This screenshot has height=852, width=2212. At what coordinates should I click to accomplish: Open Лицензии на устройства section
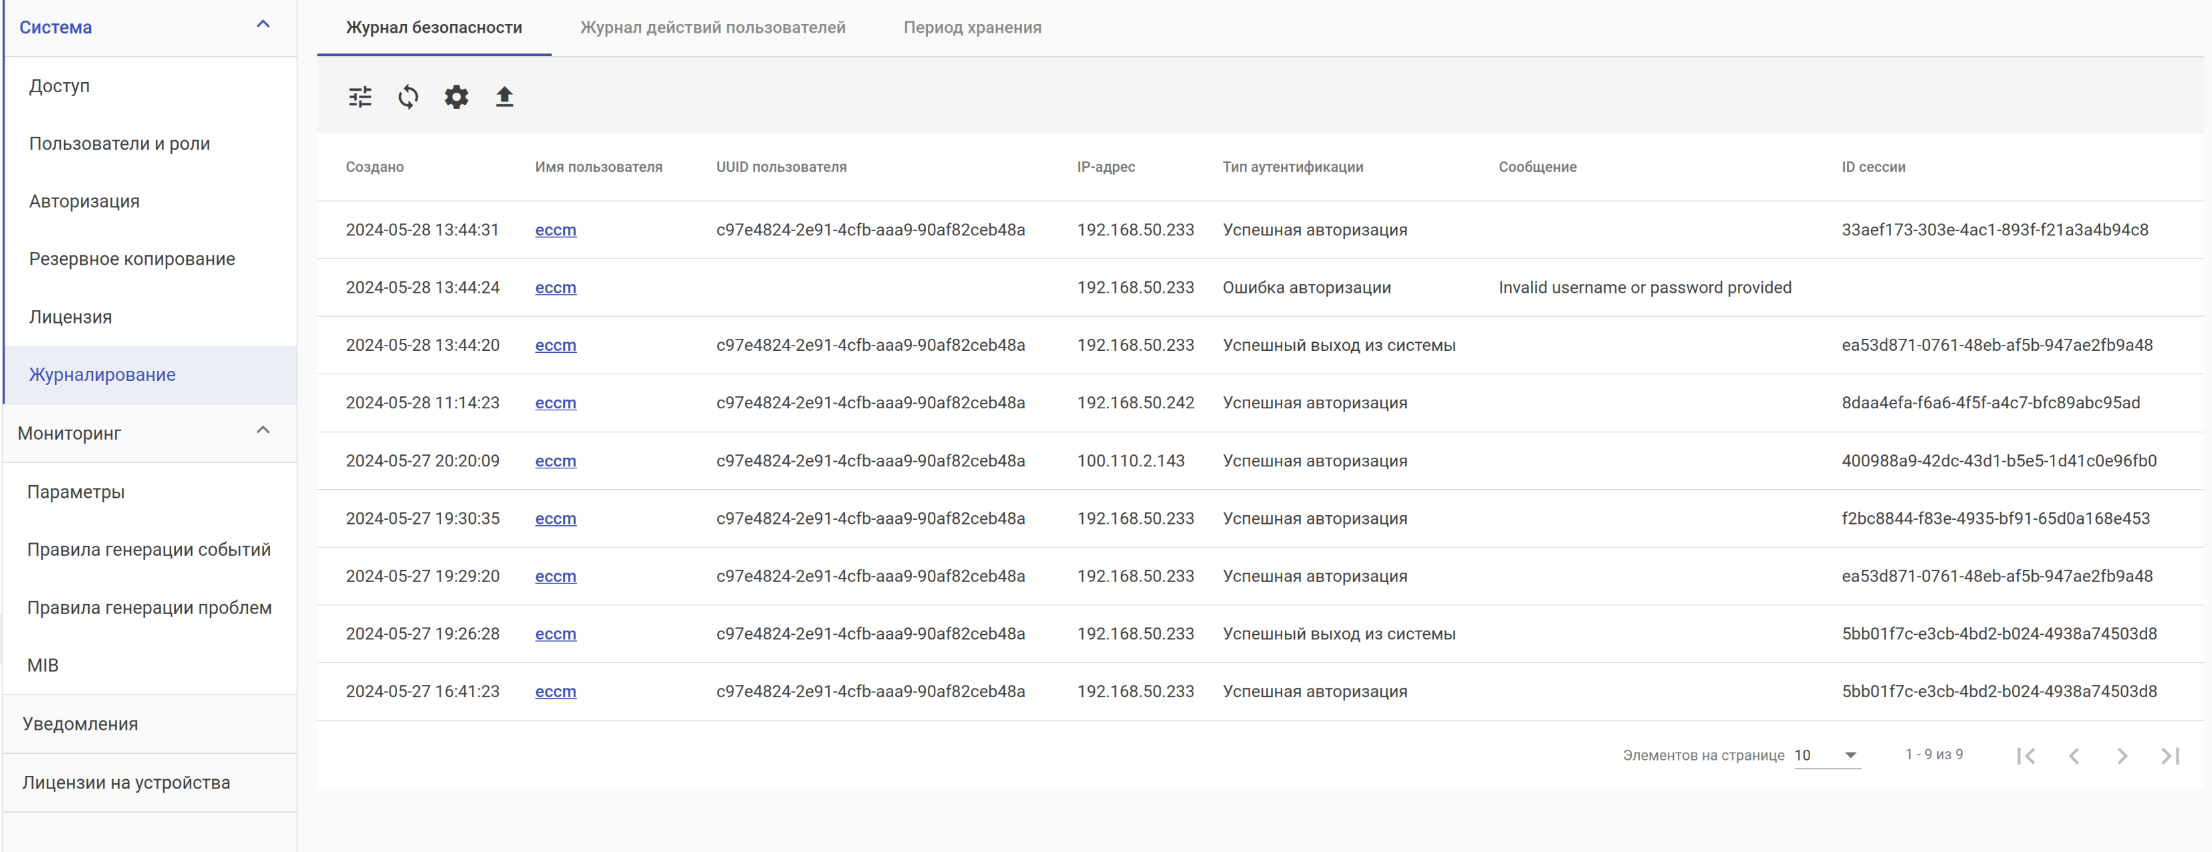[126, 783]
